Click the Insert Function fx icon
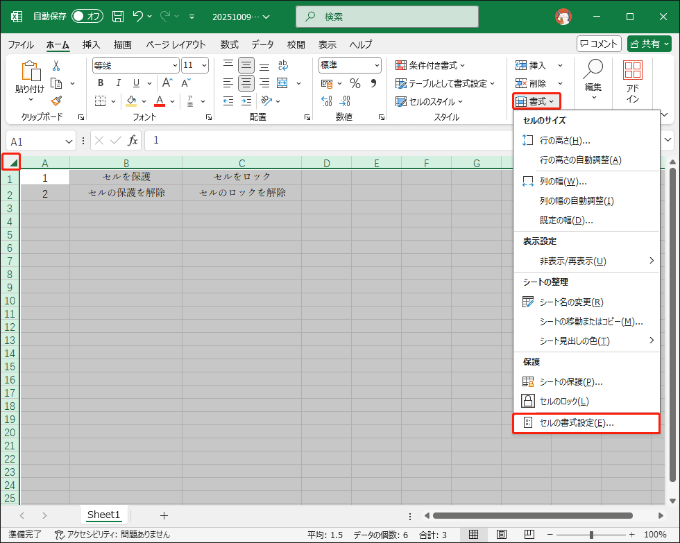 132,141
